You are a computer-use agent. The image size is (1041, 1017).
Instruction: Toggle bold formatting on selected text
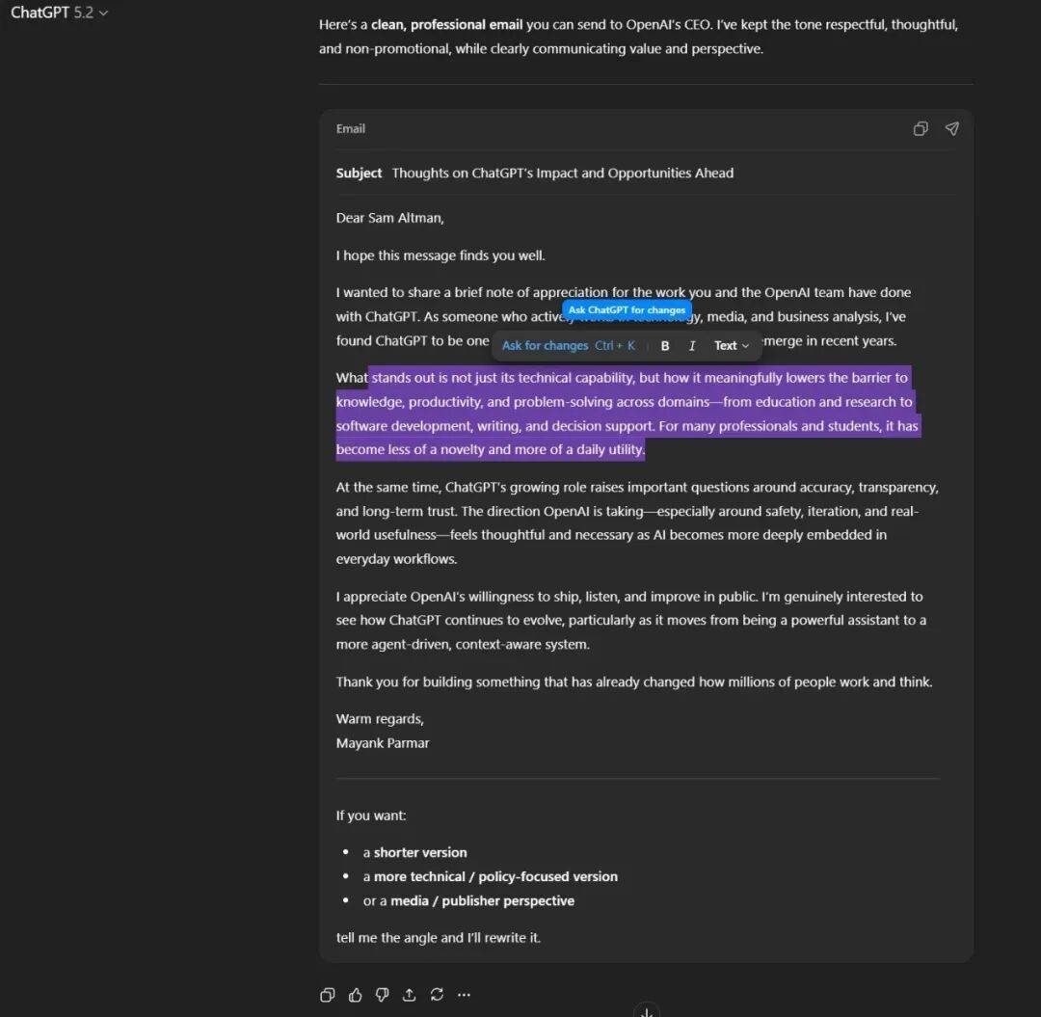click(x=664, y=346)
